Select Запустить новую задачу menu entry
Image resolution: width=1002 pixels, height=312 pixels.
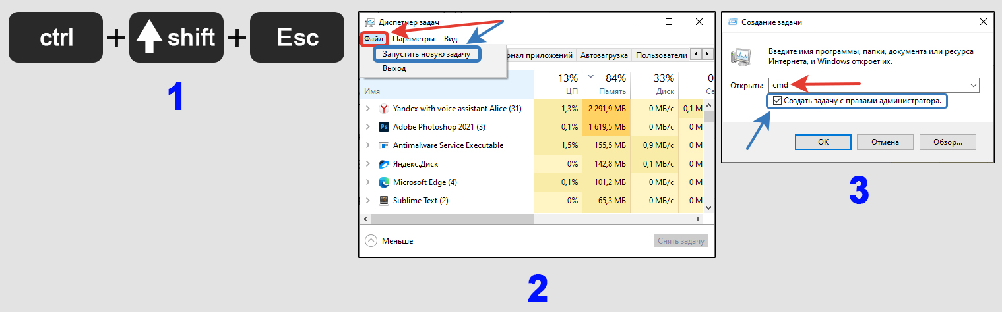tap(426, 54)
